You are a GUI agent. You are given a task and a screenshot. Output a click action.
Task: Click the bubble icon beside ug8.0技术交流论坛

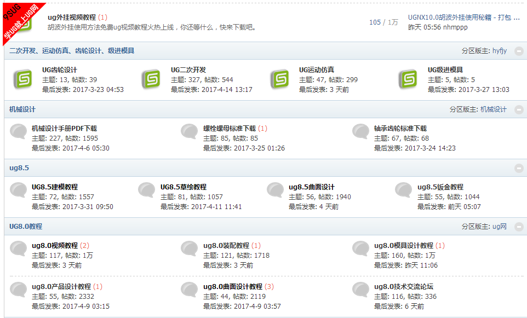(361, 290)
